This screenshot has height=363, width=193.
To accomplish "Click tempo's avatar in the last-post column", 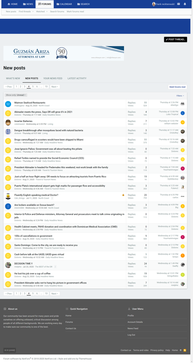I will point(183,255).
